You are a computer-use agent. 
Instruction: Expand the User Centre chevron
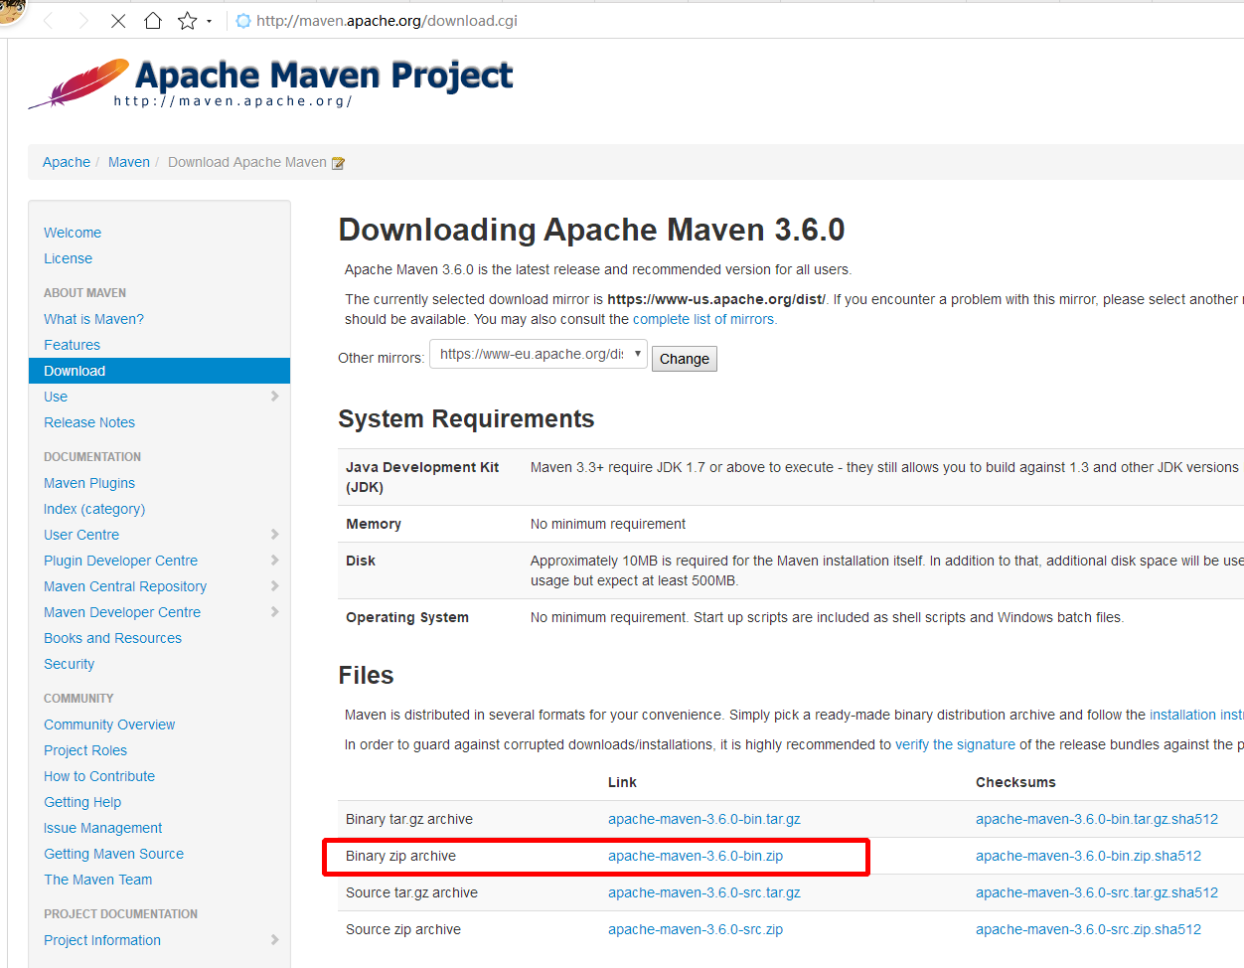pos(275,534)
